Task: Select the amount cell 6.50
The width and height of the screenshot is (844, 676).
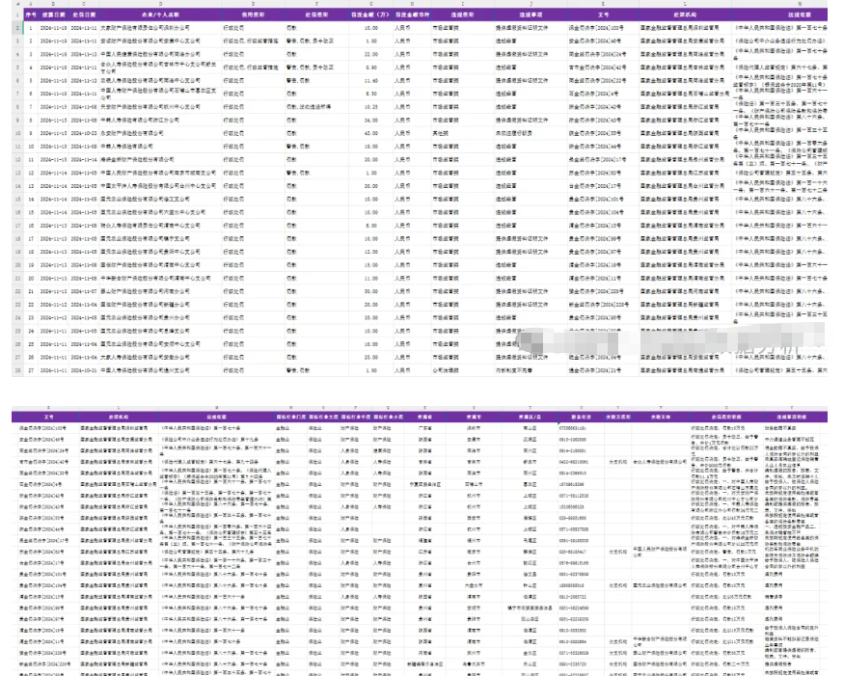Action: click(370, 94)
